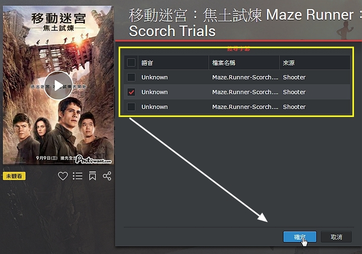Check the third Unknown subtitle row

(x=131, y=107)
